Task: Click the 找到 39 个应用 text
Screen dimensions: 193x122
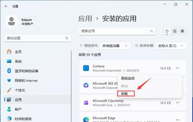Action: 90,55
